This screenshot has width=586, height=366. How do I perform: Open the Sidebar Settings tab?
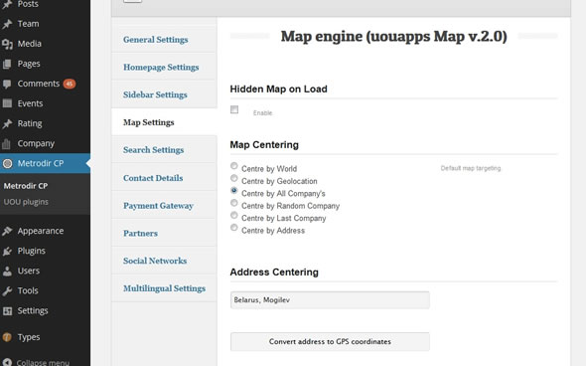(164, 94)
